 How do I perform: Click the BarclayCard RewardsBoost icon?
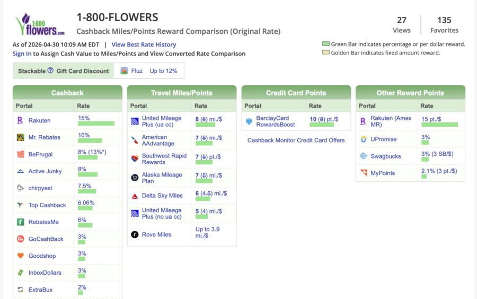pos(249,122)
